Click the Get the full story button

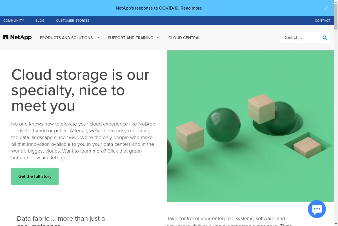pos(35,176)
